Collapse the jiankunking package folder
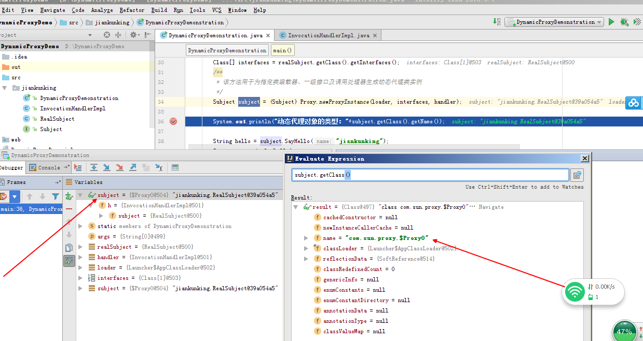 pos(5,88)
